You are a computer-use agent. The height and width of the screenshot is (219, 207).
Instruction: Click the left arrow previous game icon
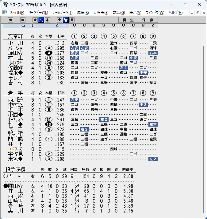point(10,20)
